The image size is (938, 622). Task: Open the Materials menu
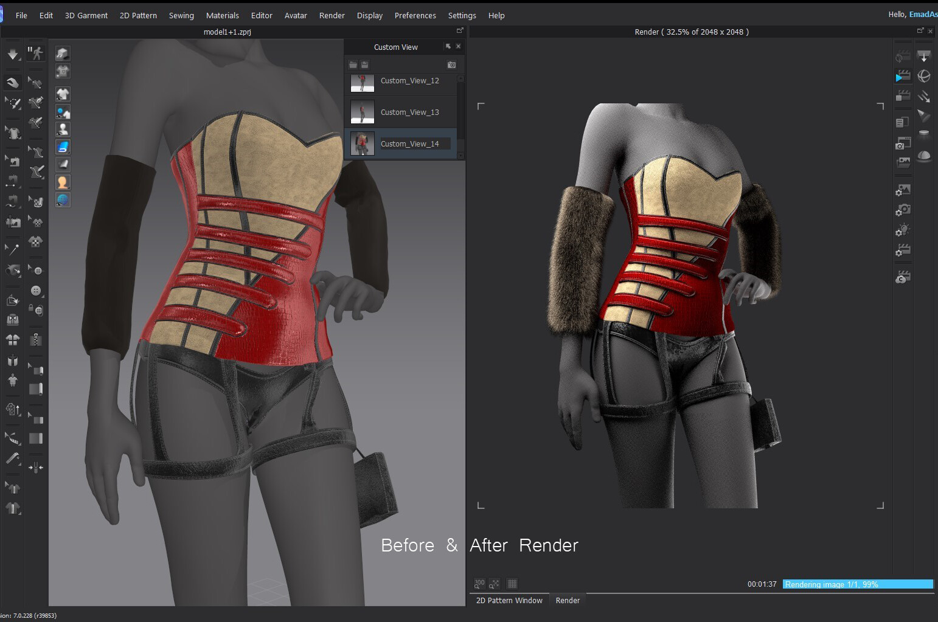click(223, 15)
